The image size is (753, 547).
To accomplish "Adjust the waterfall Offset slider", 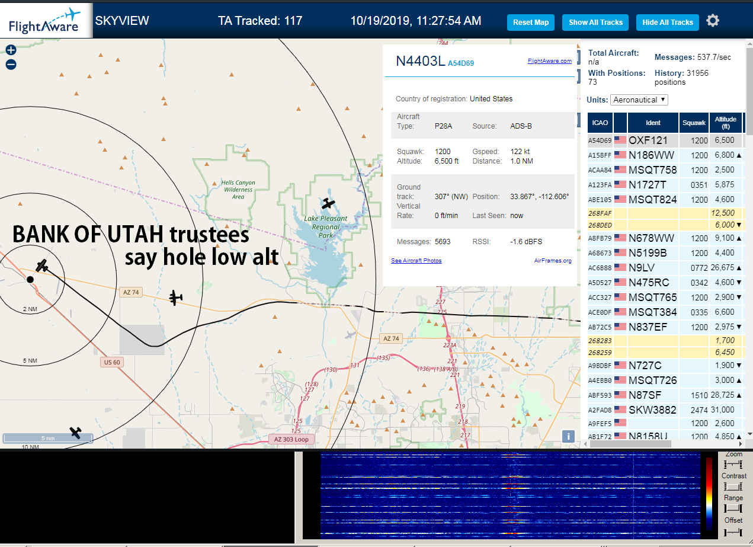I will [x=733, y=531].
